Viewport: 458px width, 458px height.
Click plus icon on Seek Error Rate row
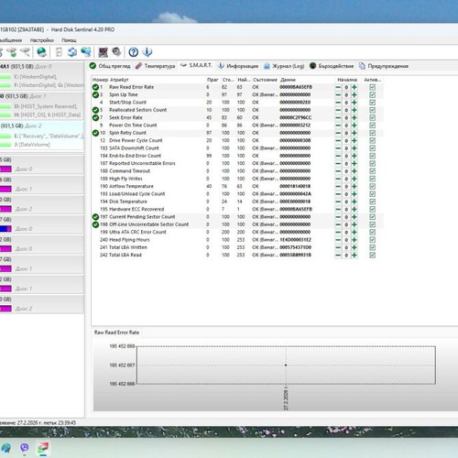pos(354,117)
